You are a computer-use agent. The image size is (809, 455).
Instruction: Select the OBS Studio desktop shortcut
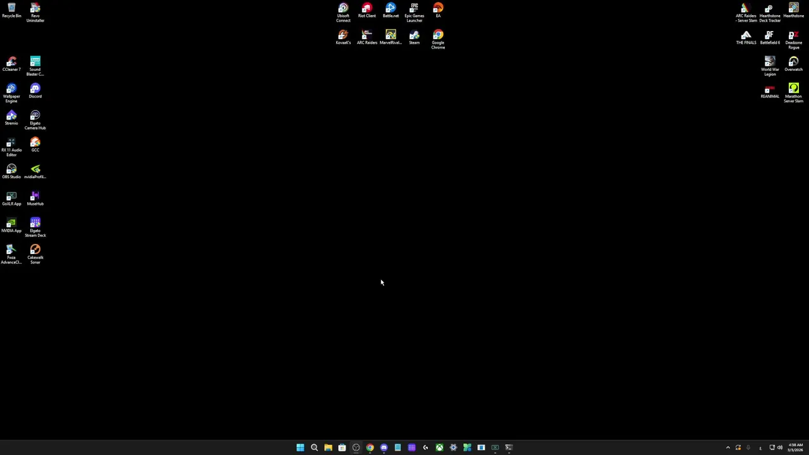coord(11,171)
